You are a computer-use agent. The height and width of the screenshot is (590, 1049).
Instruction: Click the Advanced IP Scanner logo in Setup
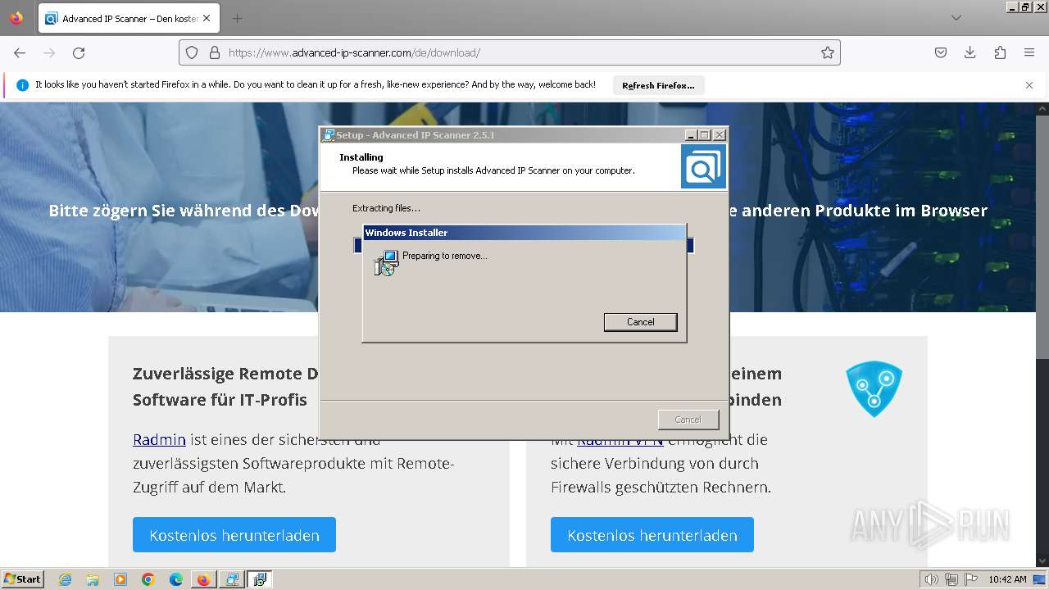tap(703, 167)
